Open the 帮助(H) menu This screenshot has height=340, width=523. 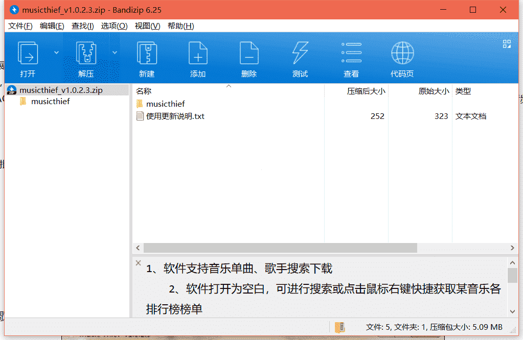[x=180, y=26]
